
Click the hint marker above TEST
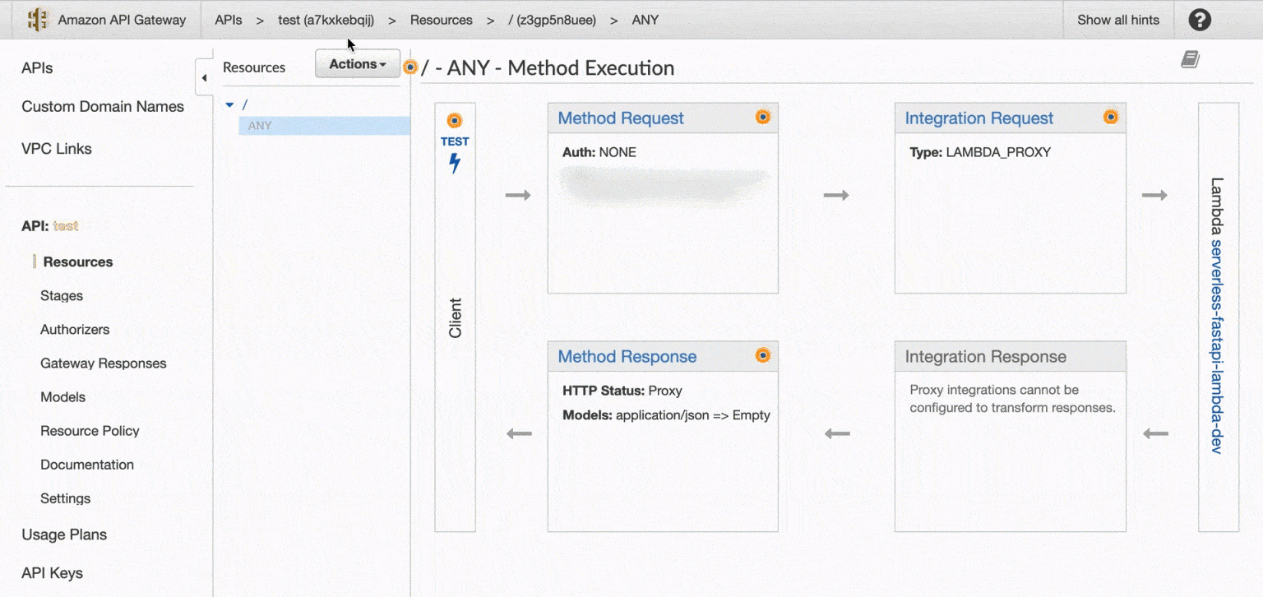tap(455, 120)
